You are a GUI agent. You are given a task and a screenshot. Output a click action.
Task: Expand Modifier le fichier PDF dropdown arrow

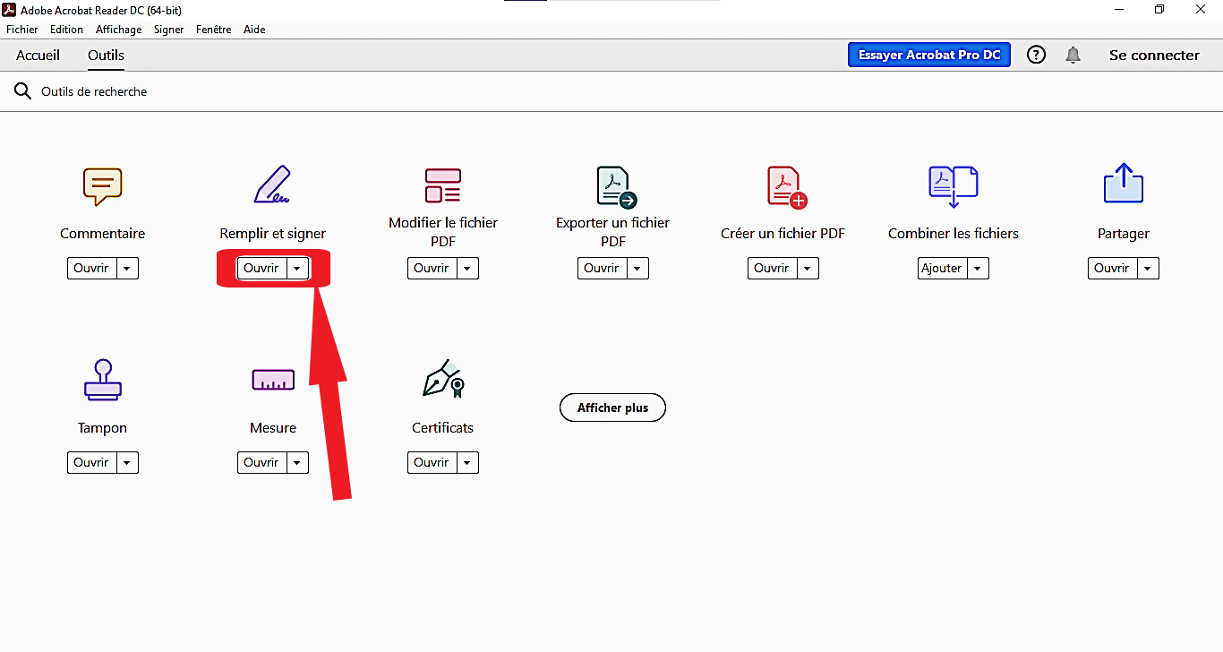pyautogui.click(x=467, y=268)
